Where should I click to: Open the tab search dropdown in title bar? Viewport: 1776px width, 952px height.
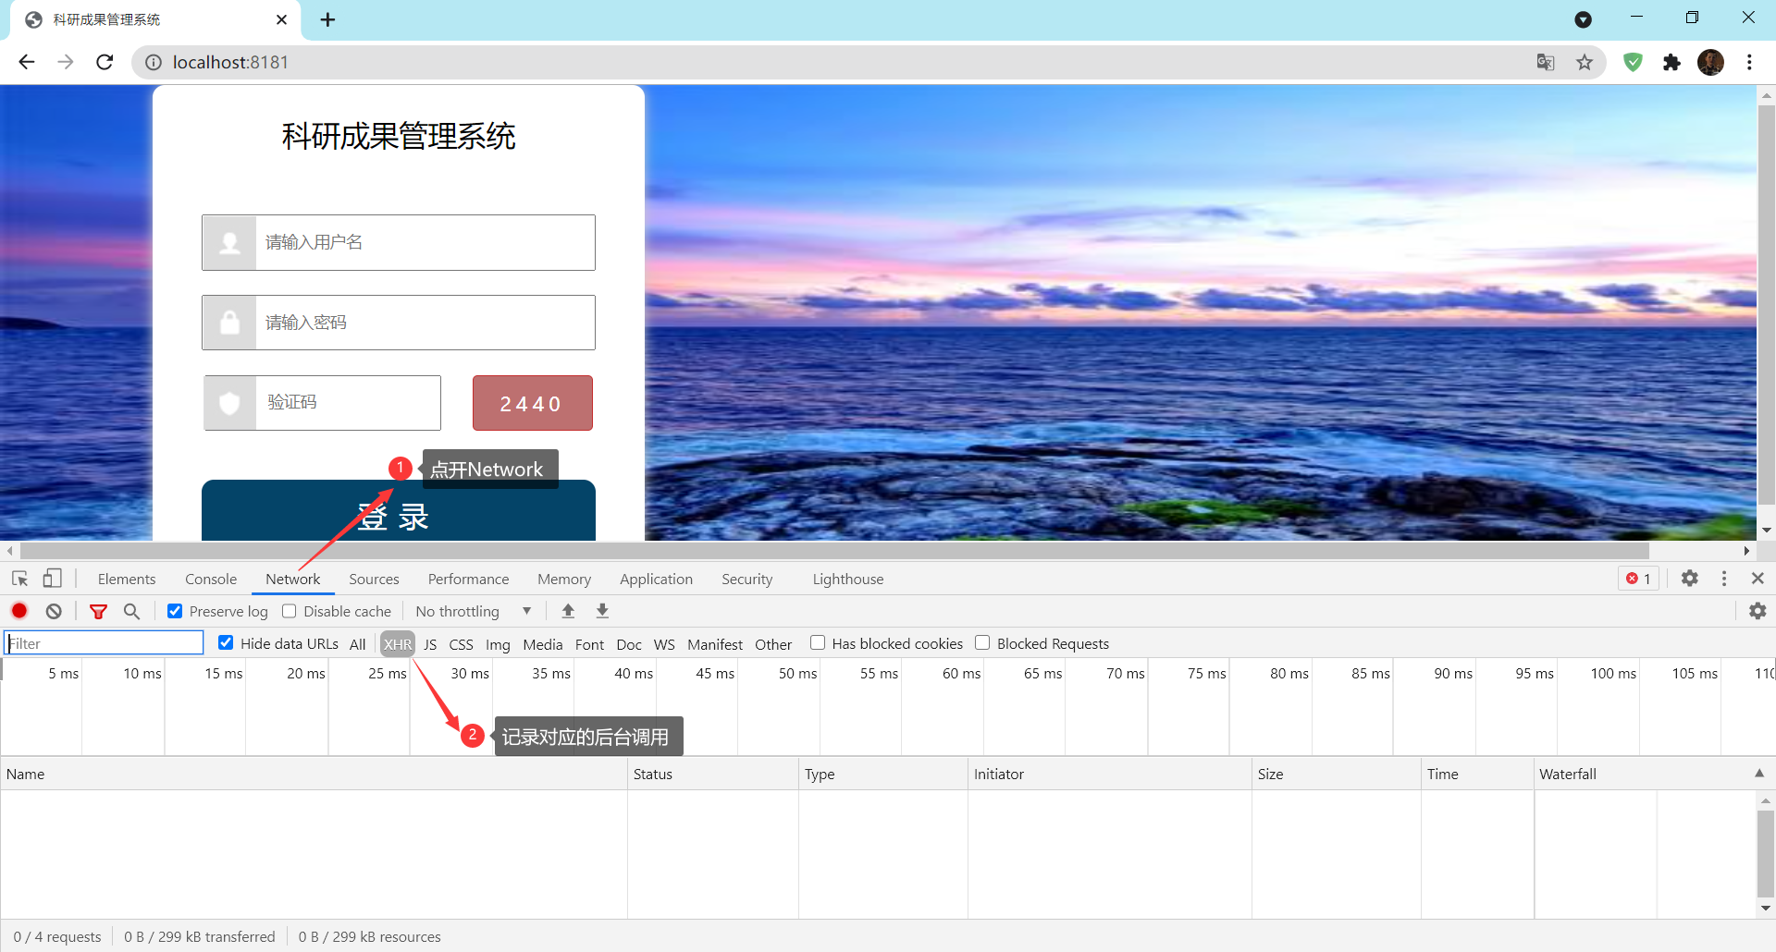click(1584, 19)
